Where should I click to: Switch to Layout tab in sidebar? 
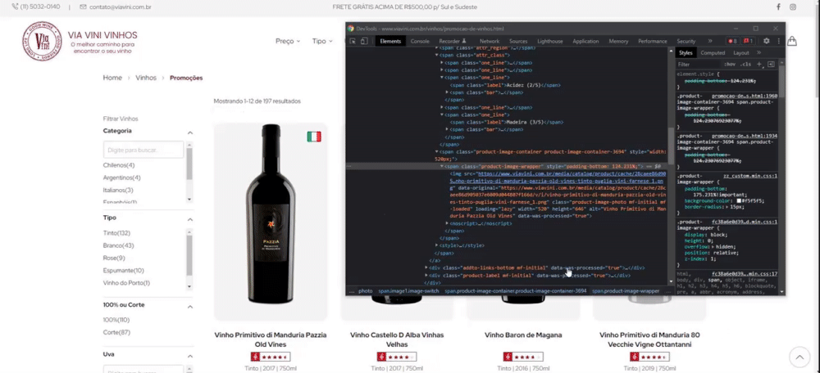tap(741, 52)
